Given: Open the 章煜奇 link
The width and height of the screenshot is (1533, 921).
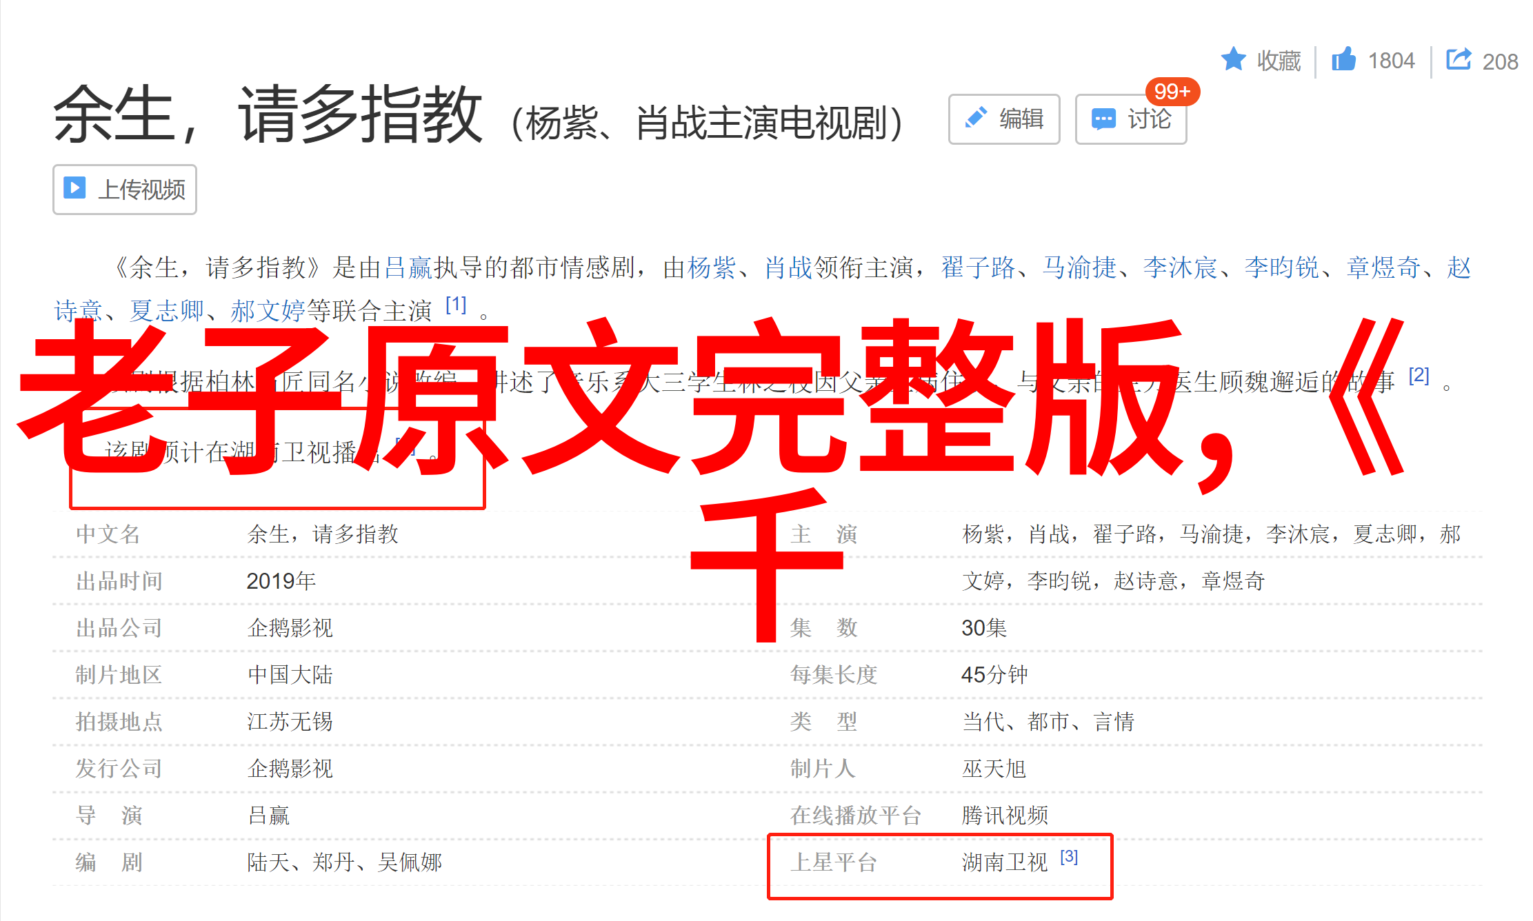Looking at the screenshot, I should pyautogui.click(x=1383, y=267).
